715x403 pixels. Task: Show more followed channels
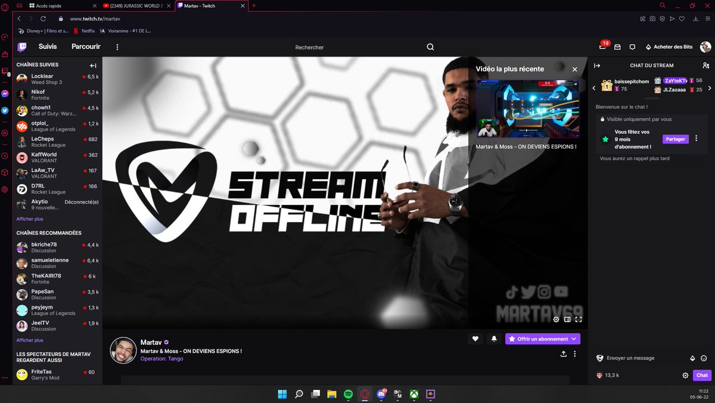click(30, 219)
